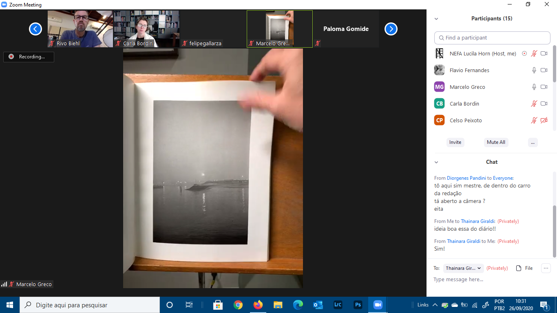Unmute Carla Bordin's microphone in participant list
This screenshot has height=313, width=557.
pyautogui.click(x=534, y=104)
